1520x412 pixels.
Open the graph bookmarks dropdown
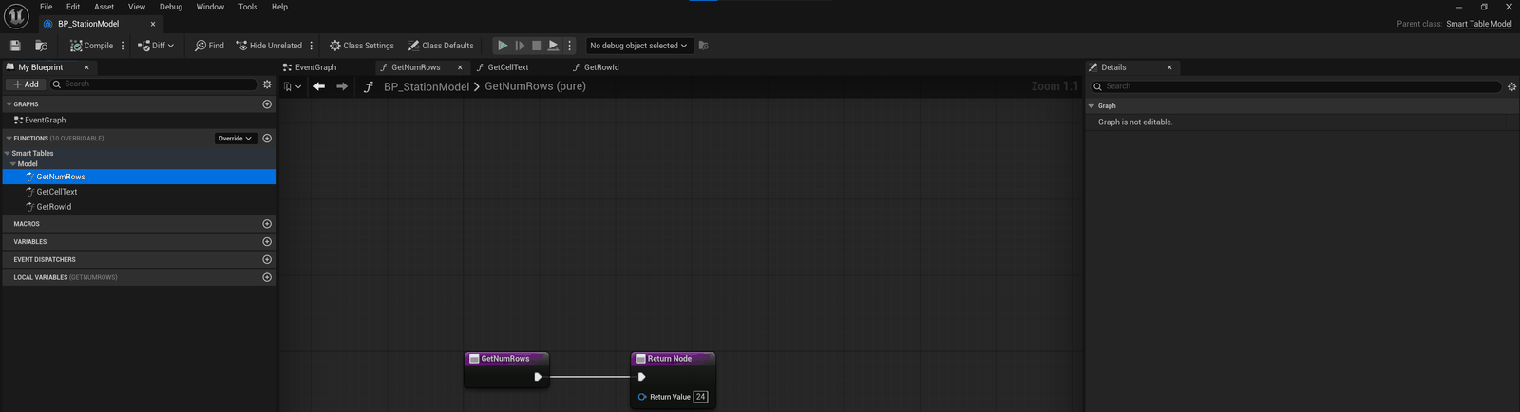tap(293, 86)
